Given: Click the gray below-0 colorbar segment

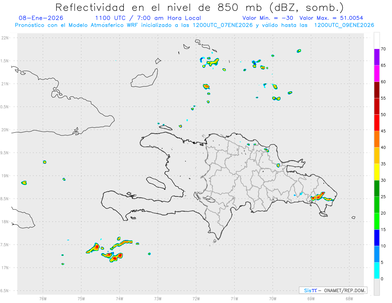Looking at the screenshot, I should [x=377, y=287].
